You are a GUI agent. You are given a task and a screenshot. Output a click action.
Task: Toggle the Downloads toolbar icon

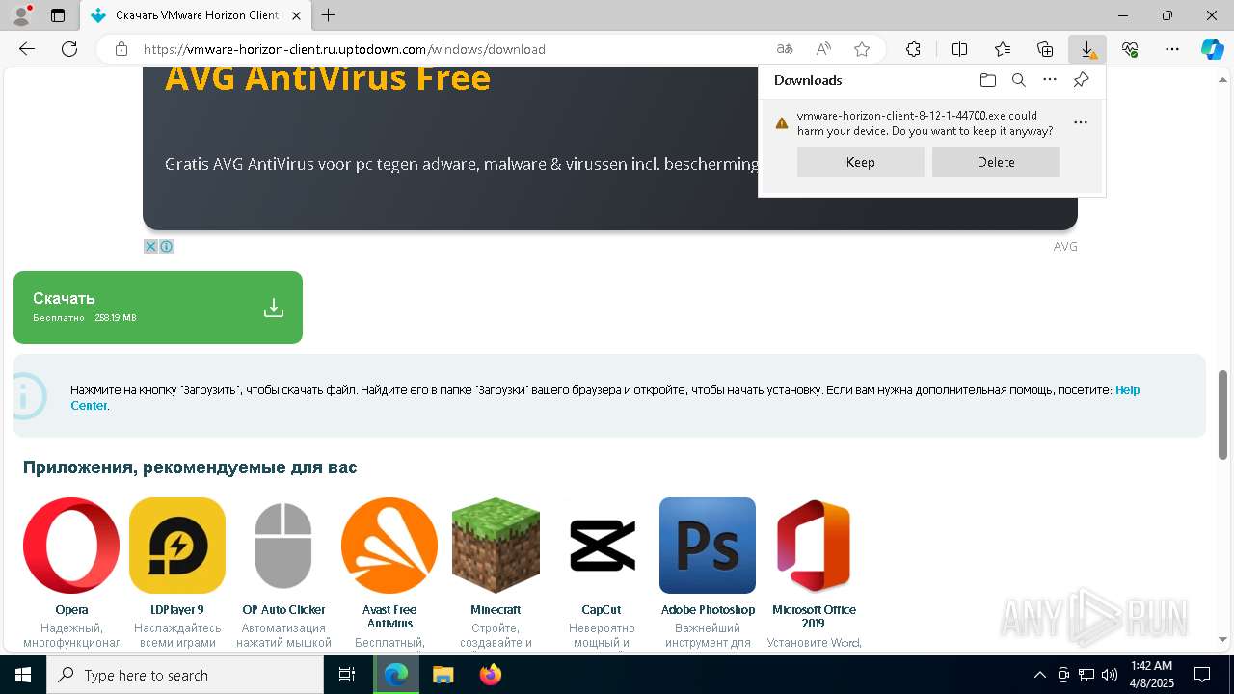point(1087,49)
